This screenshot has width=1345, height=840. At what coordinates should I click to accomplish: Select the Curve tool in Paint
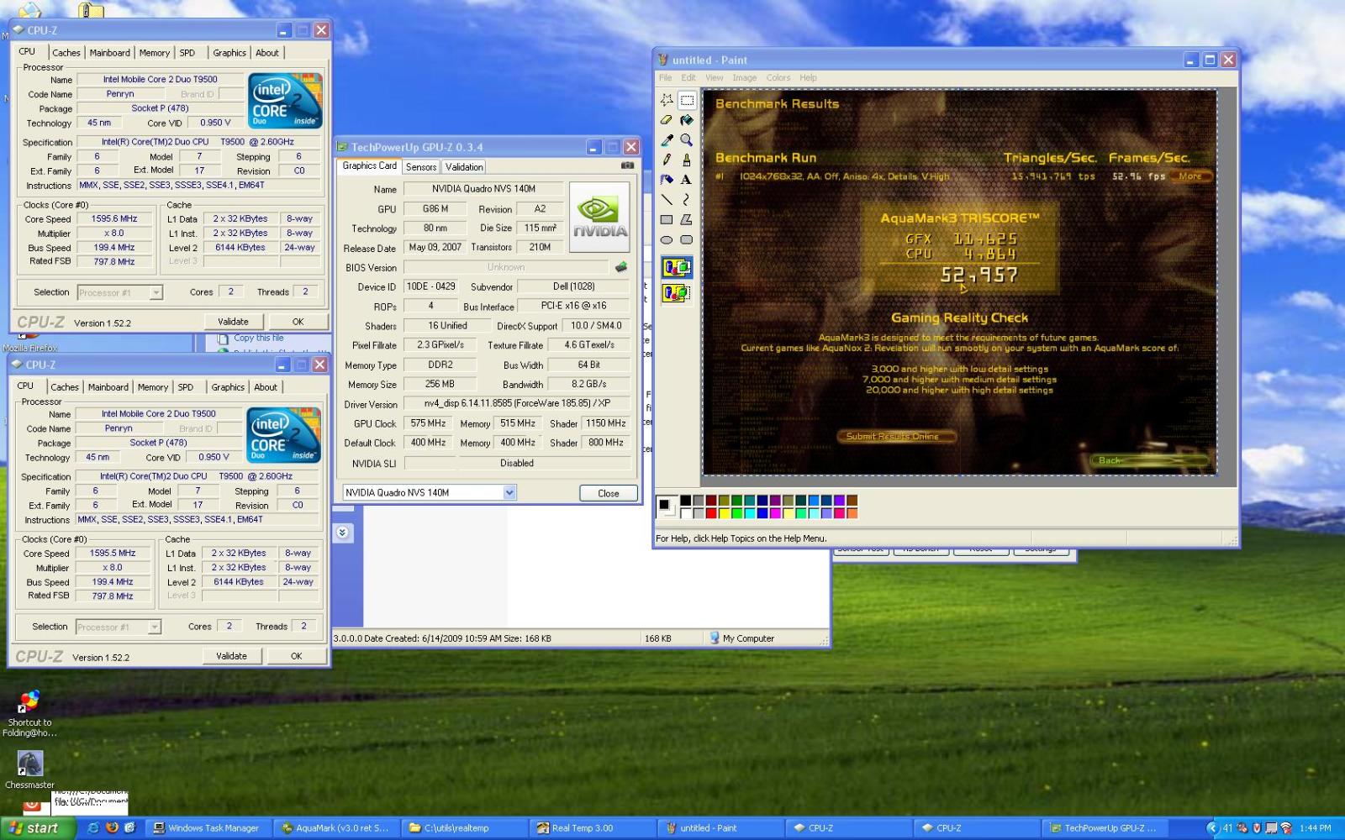pos(687,199)
